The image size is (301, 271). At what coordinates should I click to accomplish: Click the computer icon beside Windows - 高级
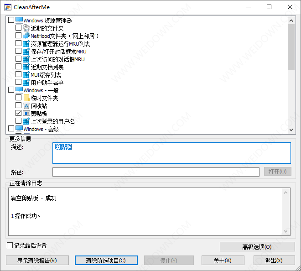tap(19, 129)
